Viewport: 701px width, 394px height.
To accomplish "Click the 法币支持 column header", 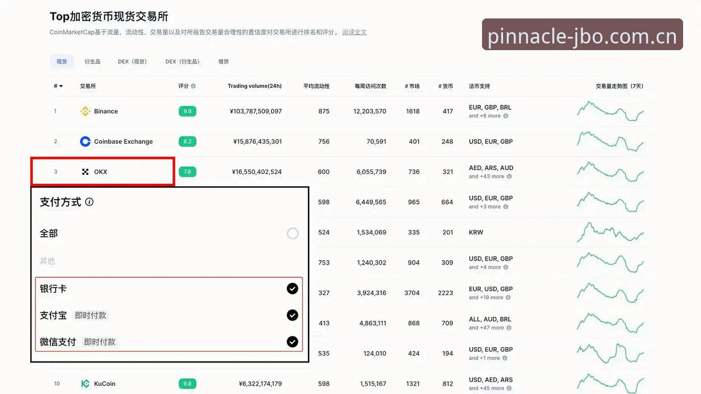I will tap(479, 86).
